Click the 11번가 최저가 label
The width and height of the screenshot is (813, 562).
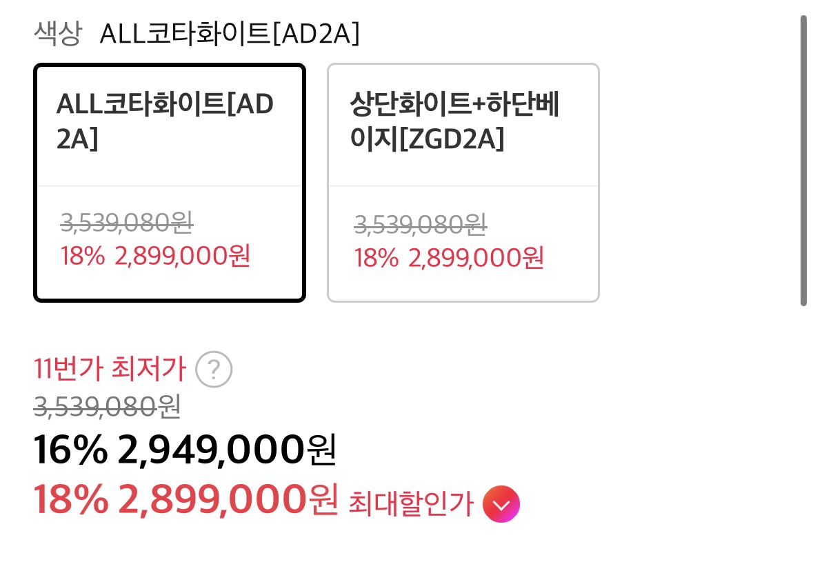point(110,370)
